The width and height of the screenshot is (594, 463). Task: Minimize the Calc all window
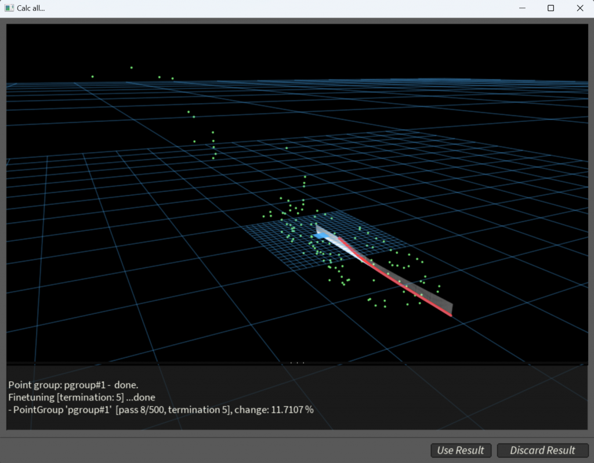coord(522,8)
